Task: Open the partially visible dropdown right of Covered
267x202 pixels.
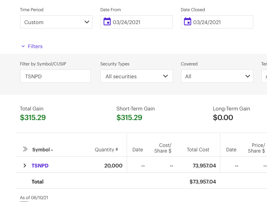Action: coord(264,76)
